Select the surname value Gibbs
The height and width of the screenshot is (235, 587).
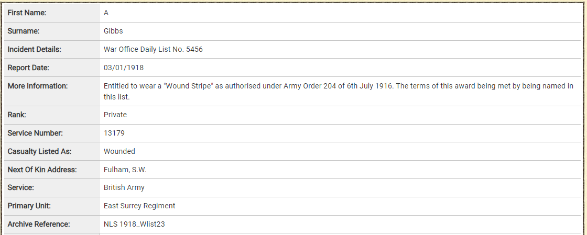pyautogui.click(x=113, y=31)
